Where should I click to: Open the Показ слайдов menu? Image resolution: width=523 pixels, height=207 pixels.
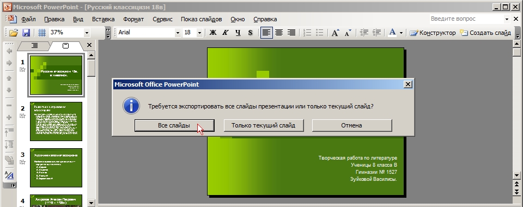tap(201, 19)
